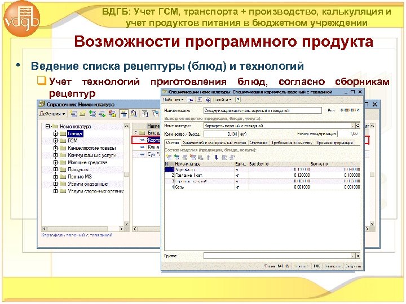Expand the ГСМ folder in tree
The image size is (406, 304).
pyautogui.click(x=55, y=141)
